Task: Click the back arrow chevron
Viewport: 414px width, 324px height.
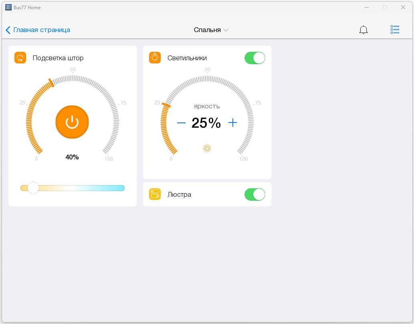Action: [8, 30]
